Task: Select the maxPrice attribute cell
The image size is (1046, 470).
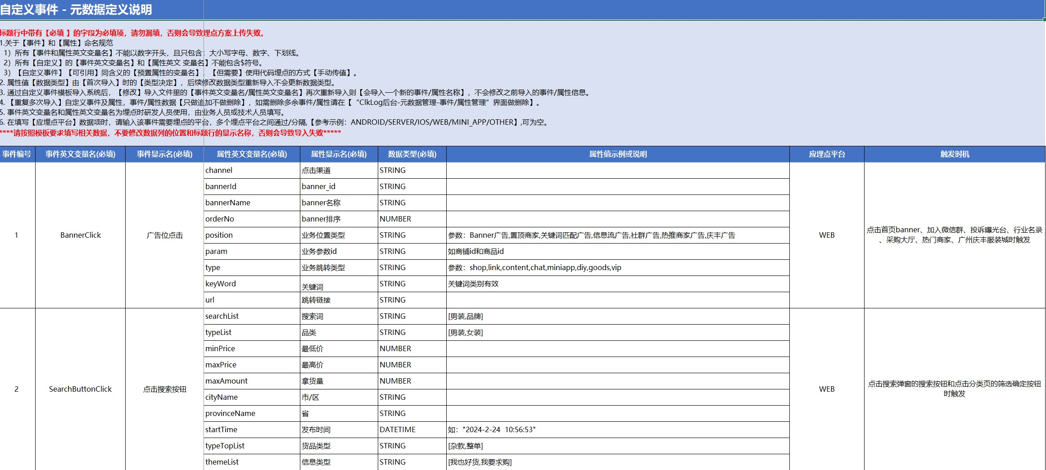Action: point(252,365)
